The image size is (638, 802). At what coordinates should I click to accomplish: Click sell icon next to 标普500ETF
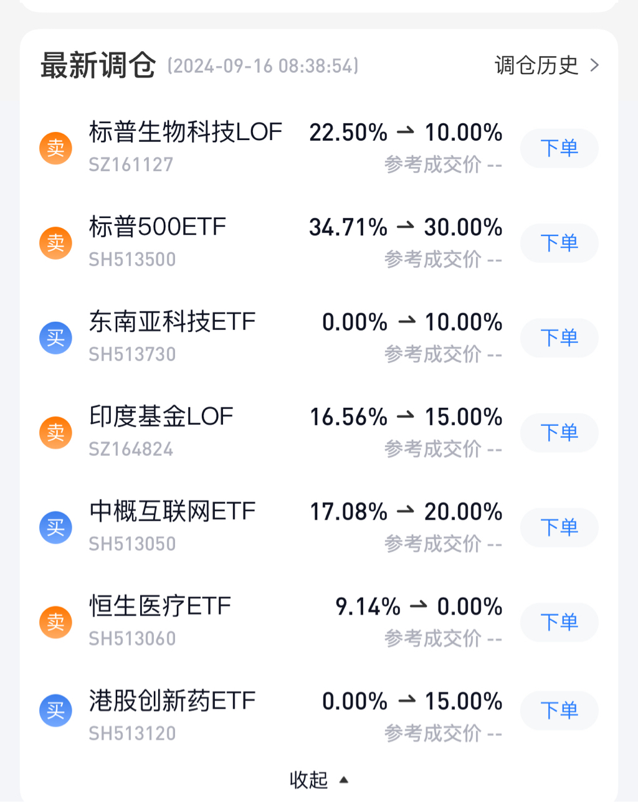pos(55,243)
